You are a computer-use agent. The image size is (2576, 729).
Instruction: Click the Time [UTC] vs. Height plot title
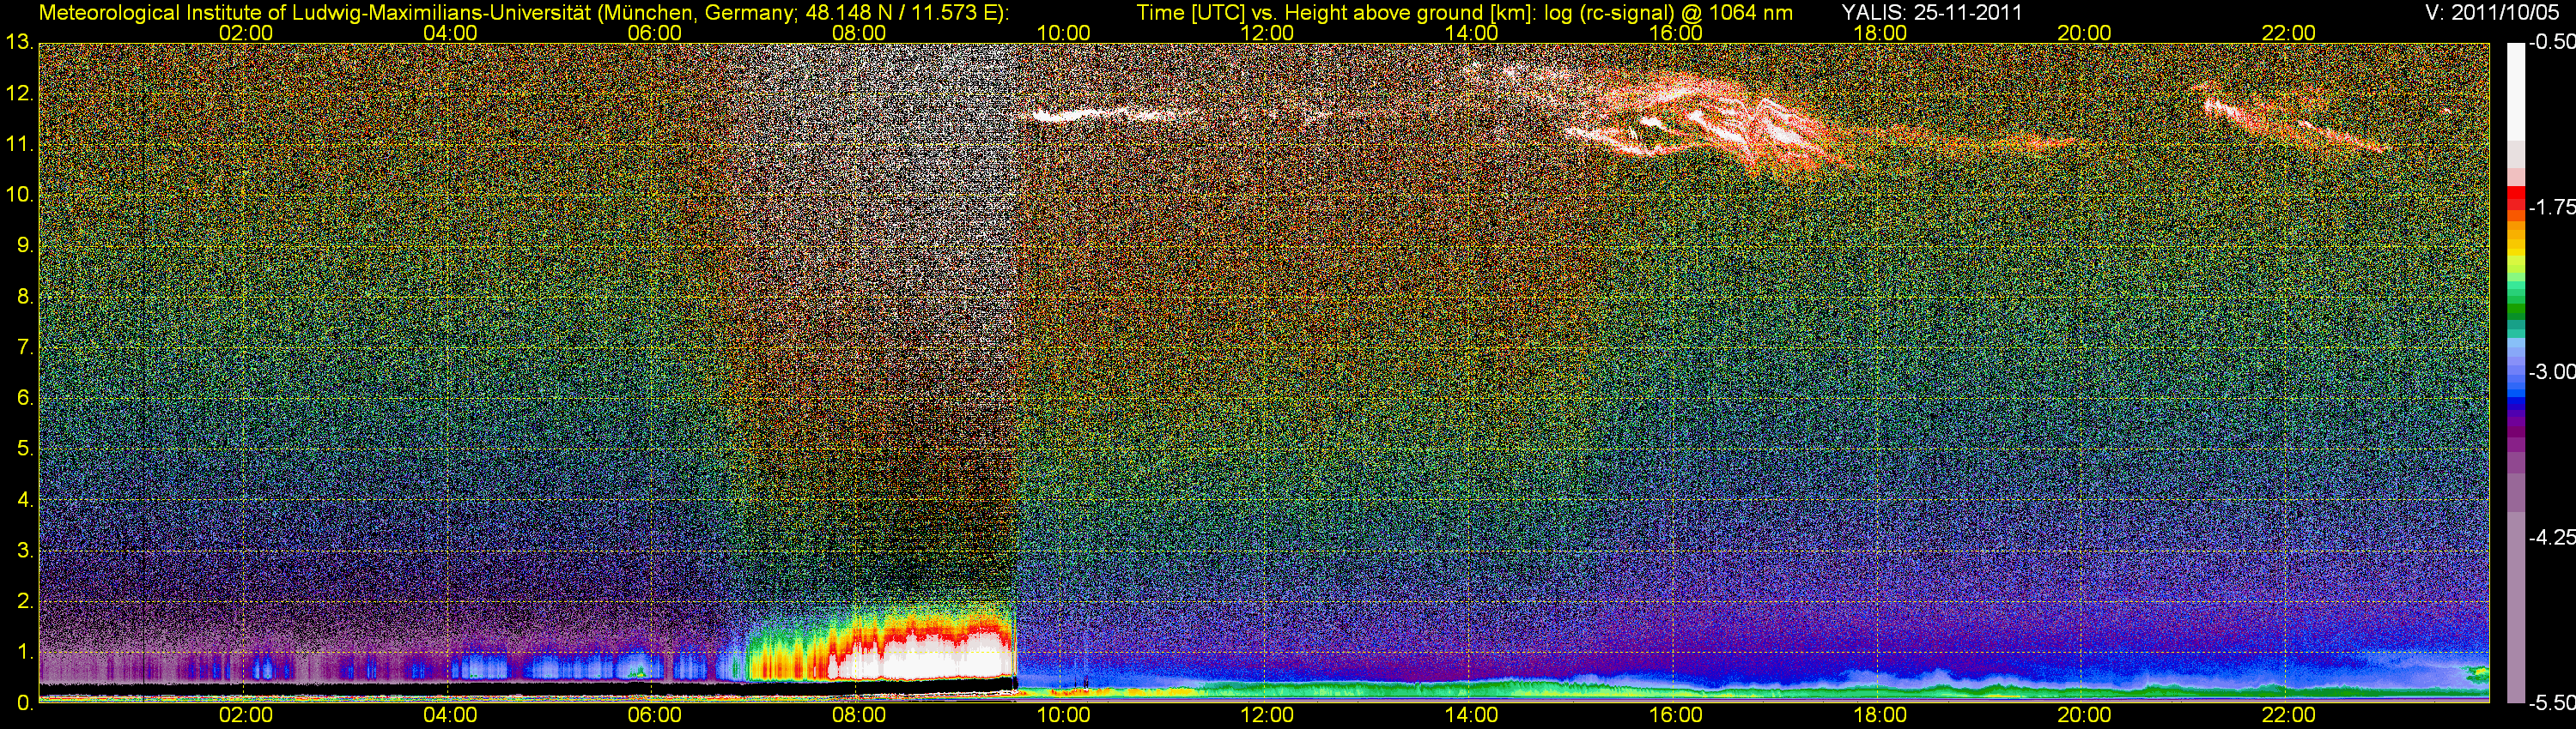coord(1464,13)
